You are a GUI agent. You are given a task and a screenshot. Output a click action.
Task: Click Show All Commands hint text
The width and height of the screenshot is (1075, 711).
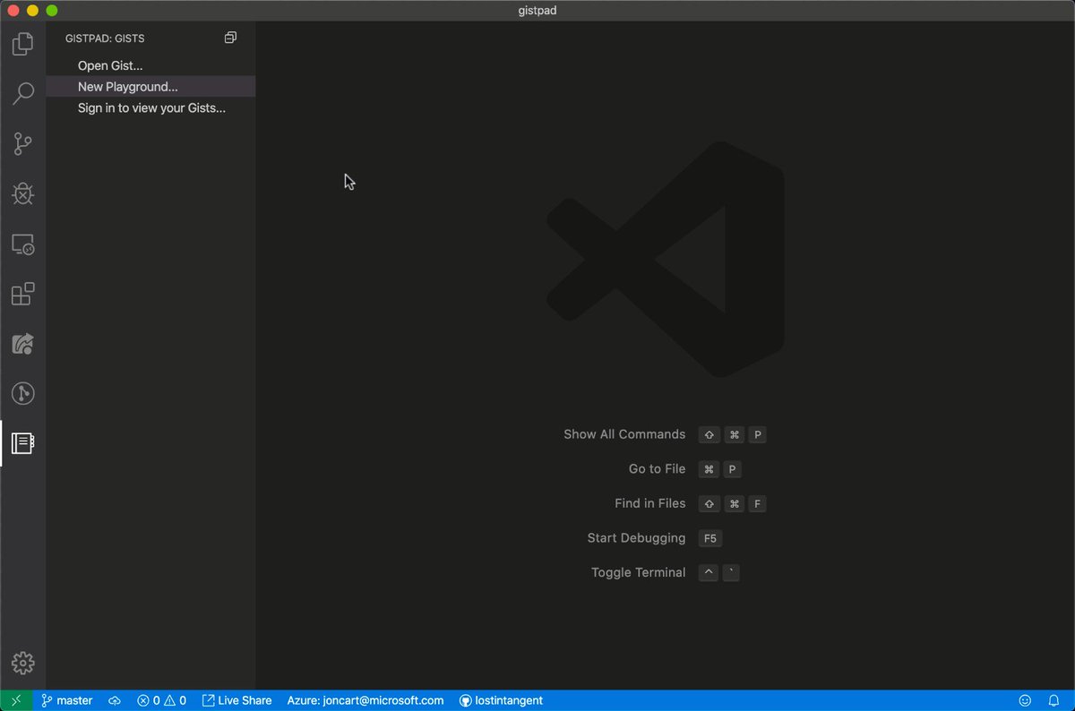click(624, 434)
